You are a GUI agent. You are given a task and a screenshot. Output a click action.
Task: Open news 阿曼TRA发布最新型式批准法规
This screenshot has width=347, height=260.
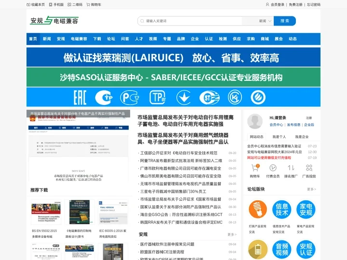181,161
